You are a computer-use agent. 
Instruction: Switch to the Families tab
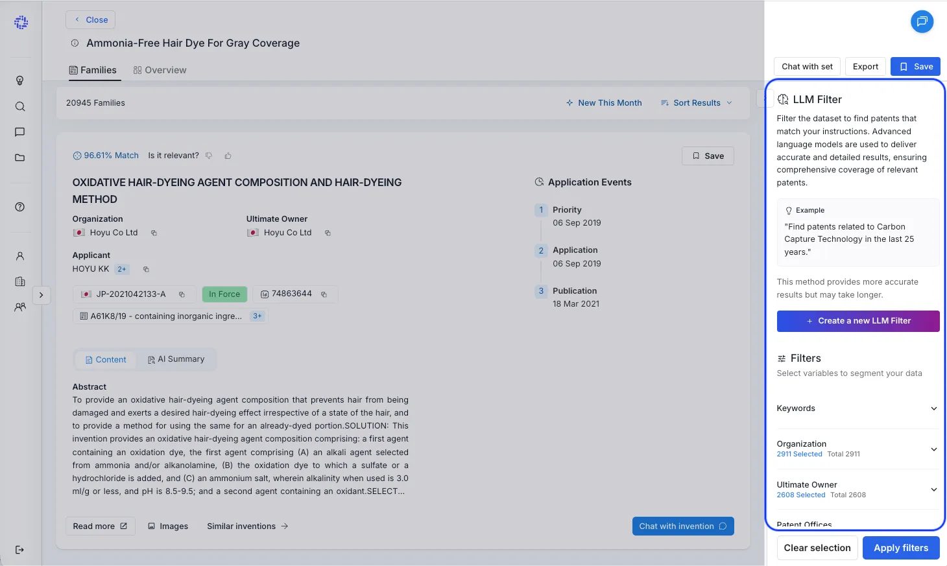click(93, 70)
